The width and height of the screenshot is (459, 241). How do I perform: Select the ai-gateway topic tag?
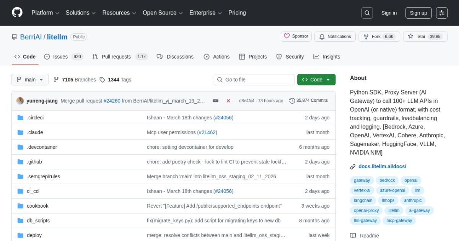click(419, 210)
